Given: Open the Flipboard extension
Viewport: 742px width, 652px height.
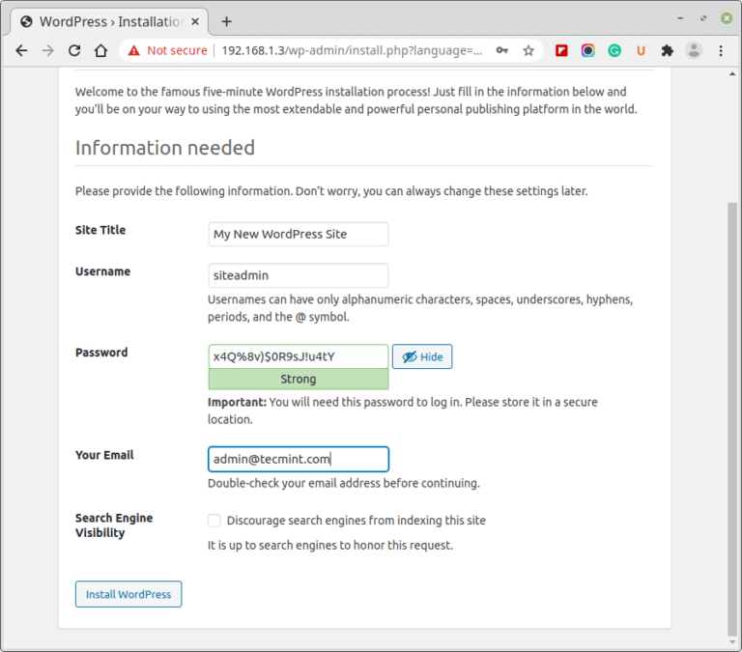Looking at the screenshot, I should point(561,50).
